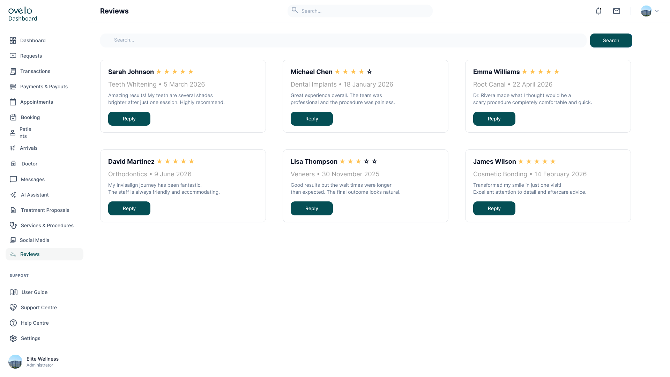The height and width of the screenshot is (377, 670).
Task: Click the Messages chat bubble icon
Action: point(13,179)
